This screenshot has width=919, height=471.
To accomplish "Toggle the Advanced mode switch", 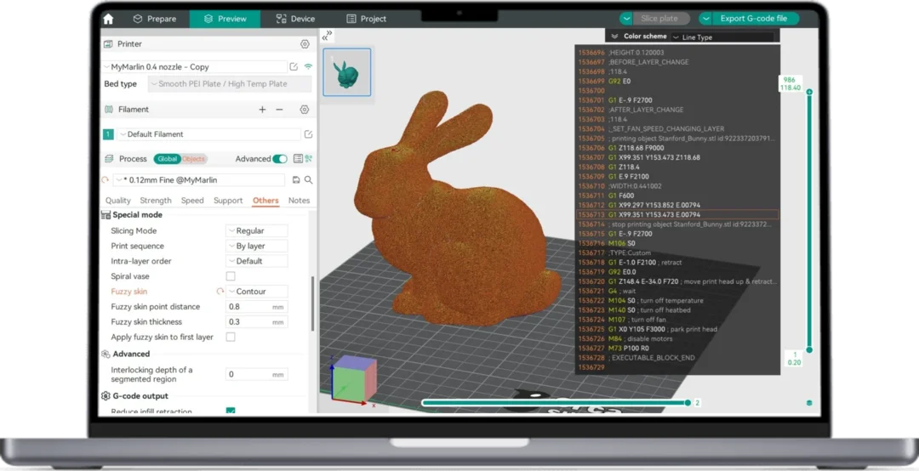I will click(280, 159).
